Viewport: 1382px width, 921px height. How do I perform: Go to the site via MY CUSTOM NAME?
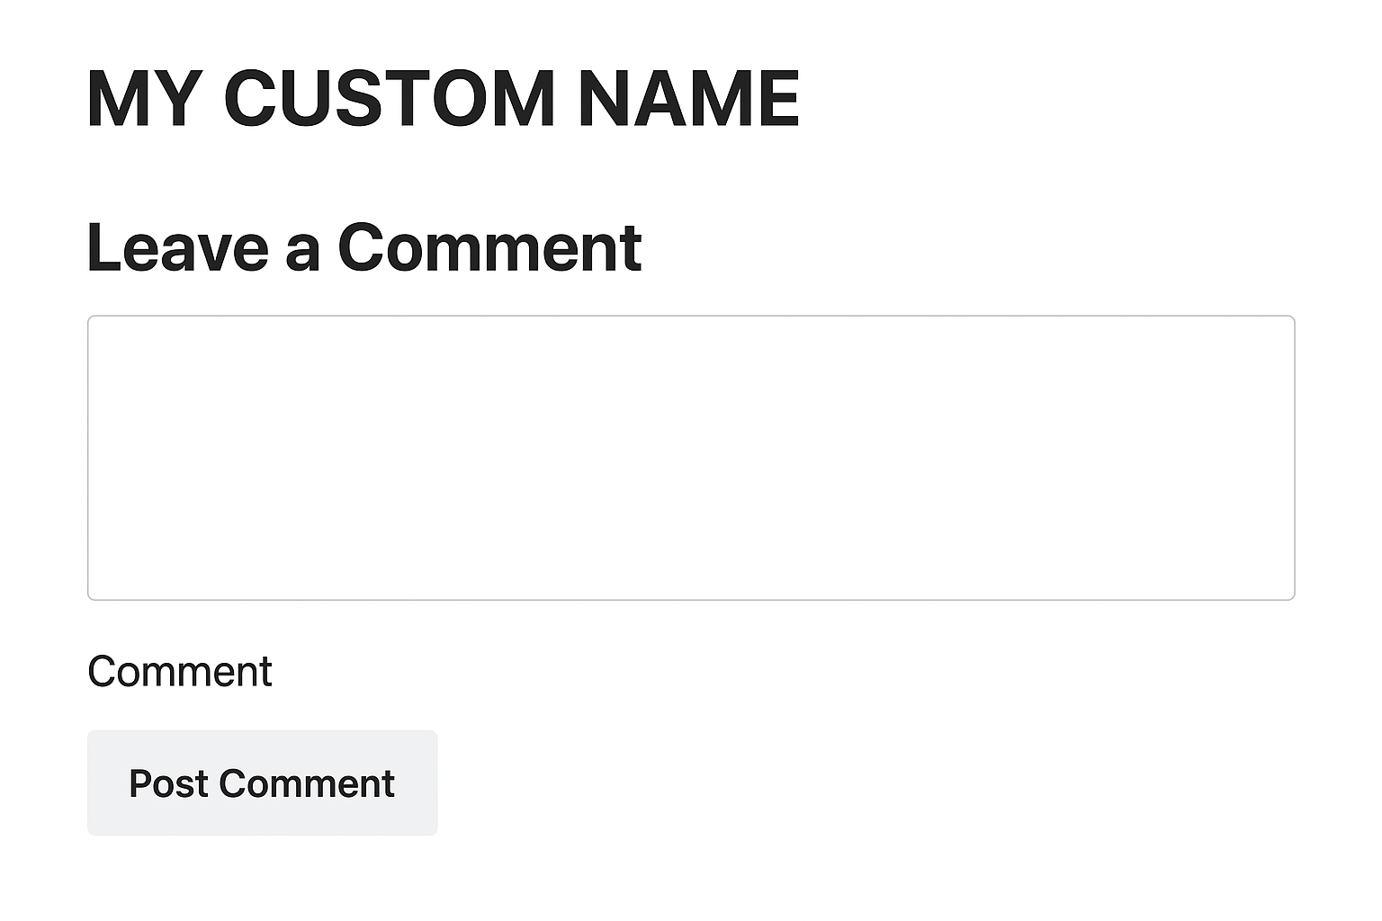click(x=443, y=98)
